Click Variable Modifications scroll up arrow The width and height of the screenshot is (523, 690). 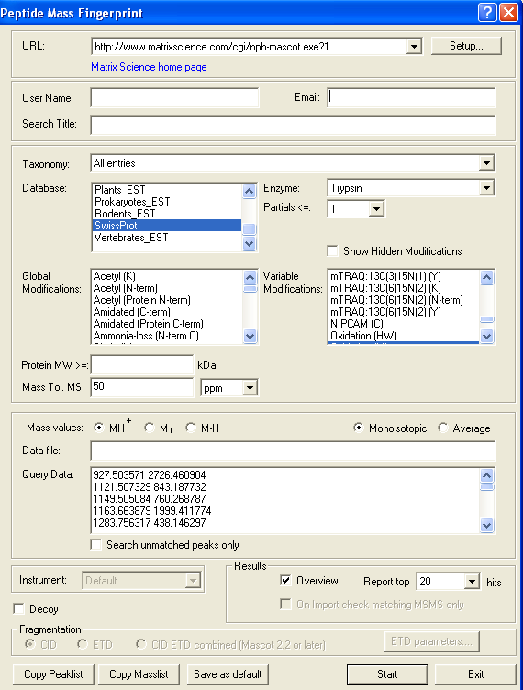point(487,277)
